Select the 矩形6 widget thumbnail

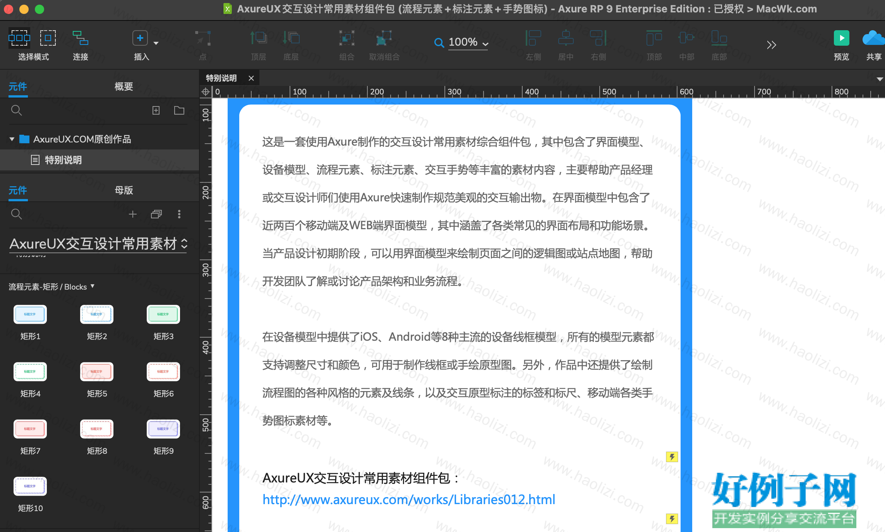(x=163, y=372)
